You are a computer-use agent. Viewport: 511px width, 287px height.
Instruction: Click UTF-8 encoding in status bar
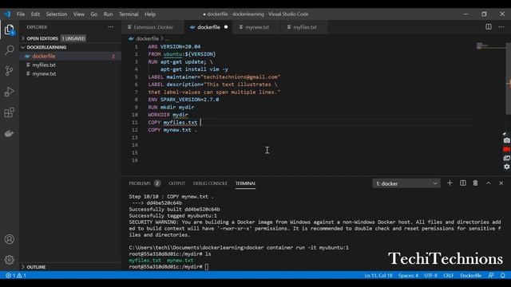point(431,275)
